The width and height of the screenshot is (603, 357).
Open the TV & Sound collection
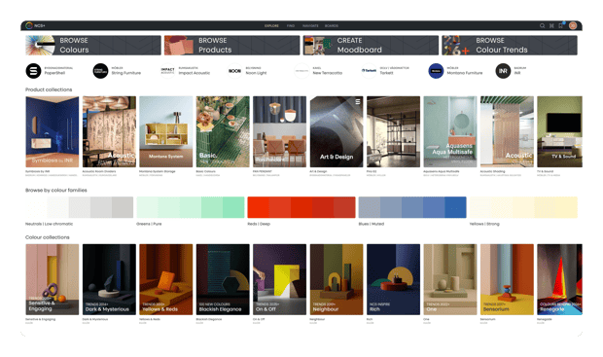click(x=560, y=131)
